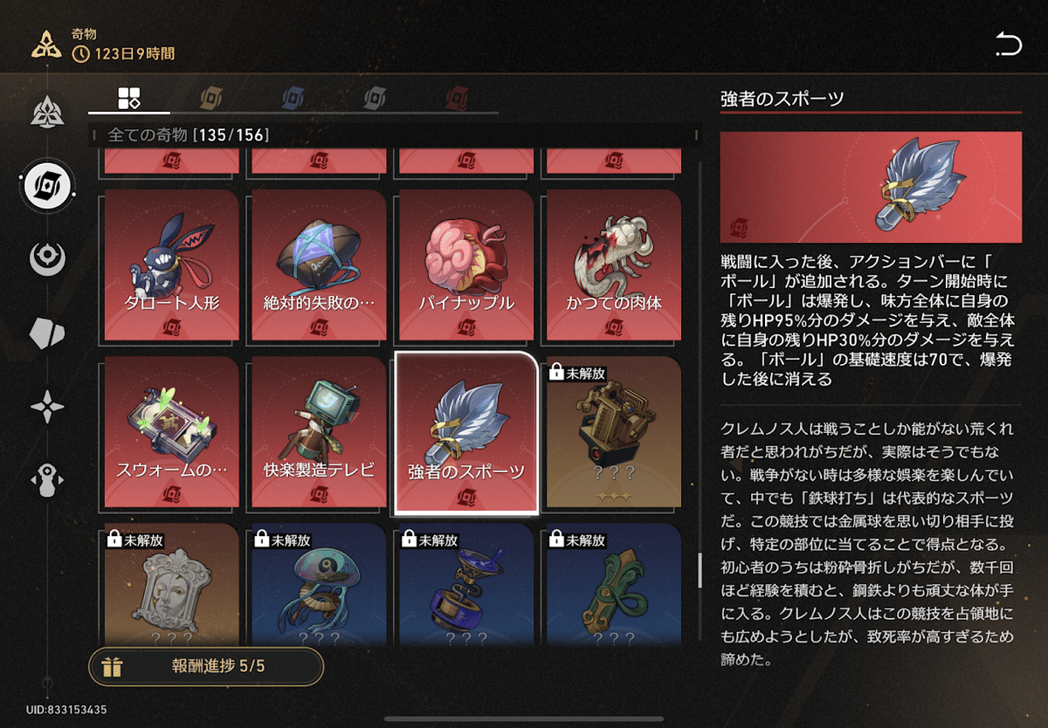This screenshot has width=1048, height=728.
Task: Open the 報酬進捗 5/5 reward progress button
Action: (x=206, y=667)
